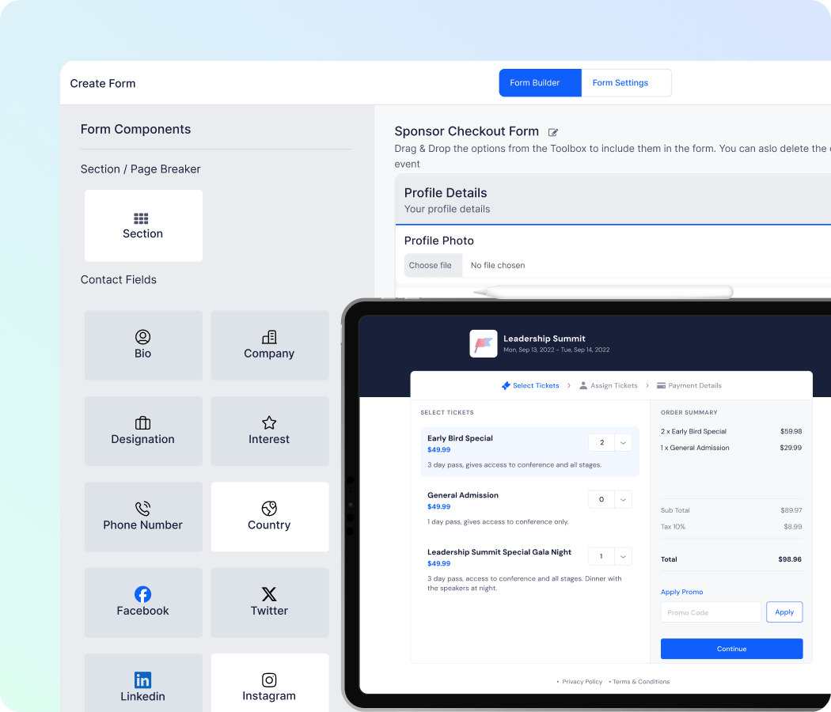Click the Instagram camera icon
The image size is (831, 712).
point(269,680)
